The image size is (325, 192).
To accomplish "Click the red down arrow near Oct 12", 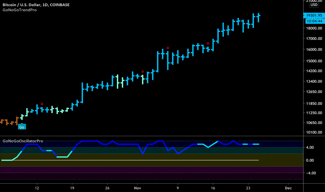I will [x=42, y=104].
